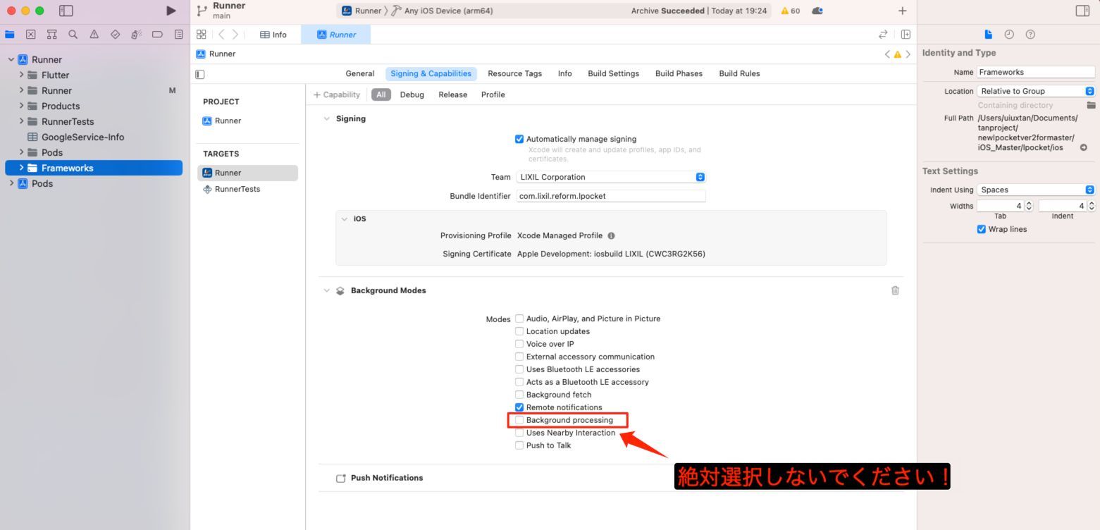Show the 60 warnings indicator
This screenshot has width=1100, height=530.
[x=790, y=11]
